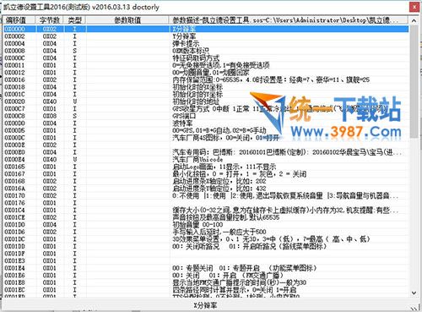Viewport: 422px width, 312px height.
Task: Select offset 0X0176 row
Action: pyautogui.click(x=206, y=203)
